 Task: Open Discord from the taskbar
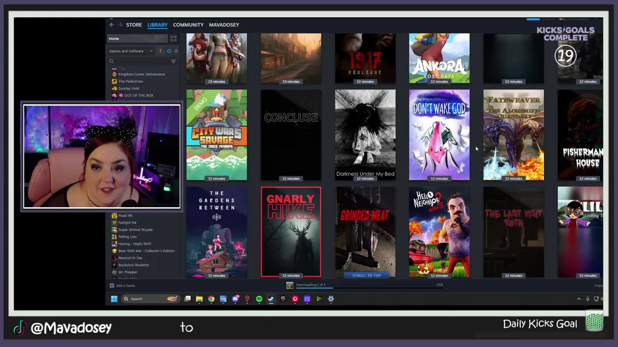[x=235, y=299]
